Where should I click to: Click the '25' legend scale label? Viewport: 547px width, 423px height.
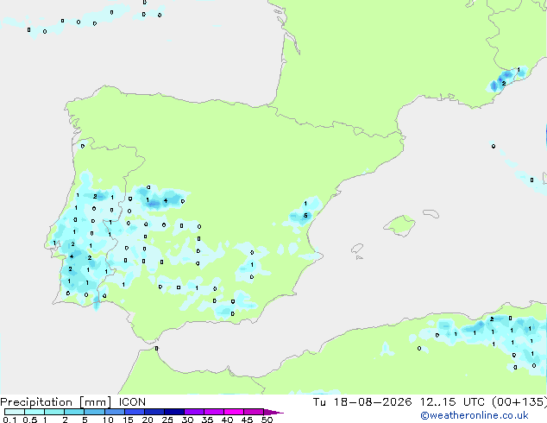pyautogui.click(x=167, y=420)
